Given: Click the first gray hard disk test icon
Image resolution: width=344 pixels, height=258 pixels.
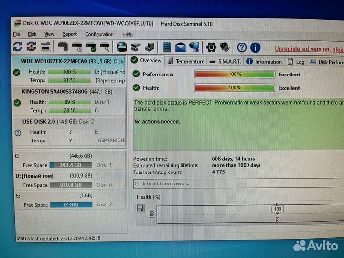Looking at the screenshot, I should pos(63,46).
